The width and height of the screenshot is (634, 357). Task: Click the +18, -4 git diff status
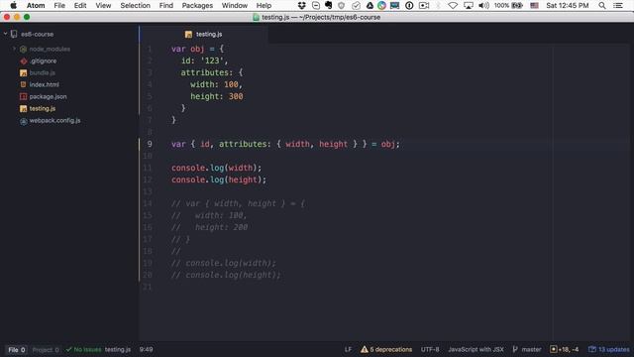[565, 350]
